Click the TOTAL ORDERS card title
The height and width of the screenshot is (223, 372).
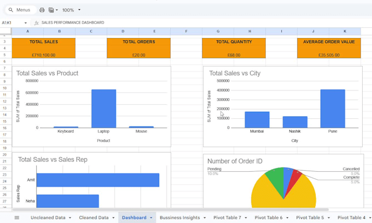139,42
